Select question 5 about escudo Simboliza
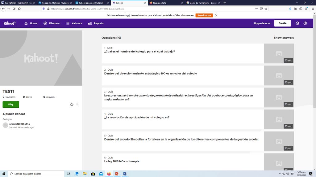Viewport: 316px width, 177px height. [183, 141]
